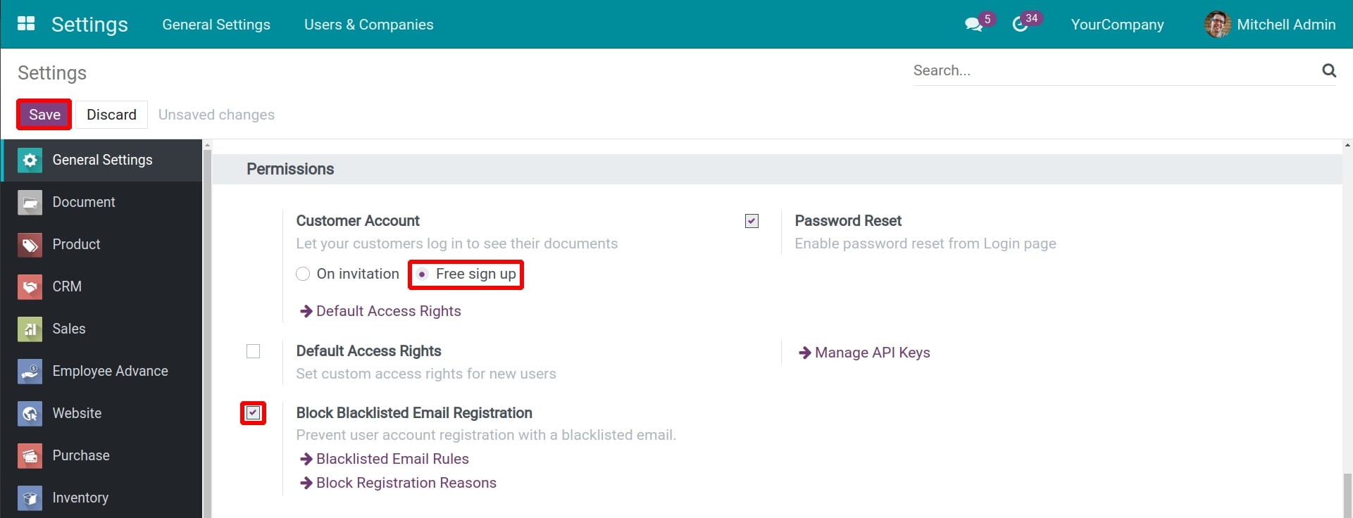
Task: Open General Settings top menu
Action: pyautogui.click(x=216, y=25)
